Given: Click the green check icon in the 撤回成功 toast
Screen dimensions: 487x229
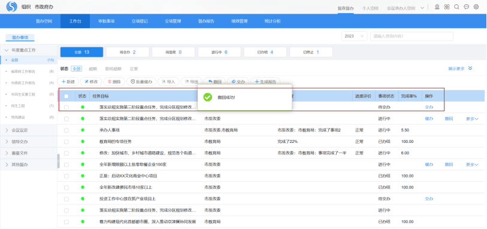Looking at the screenshot, I should 207,97.
